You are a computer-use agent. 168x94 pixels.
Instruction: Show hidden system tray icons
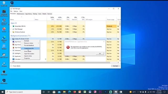coord(138,92)
